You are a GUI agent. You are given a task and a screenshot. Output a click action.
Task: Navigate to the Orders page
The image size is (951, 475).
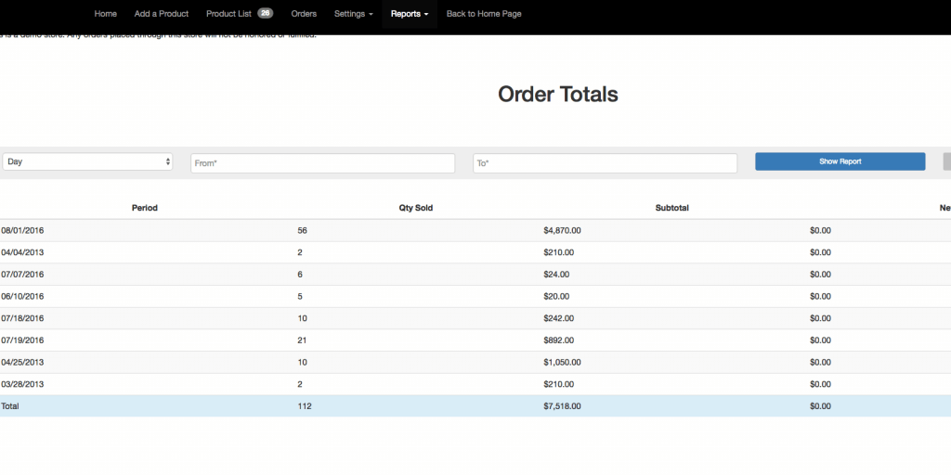304,14
